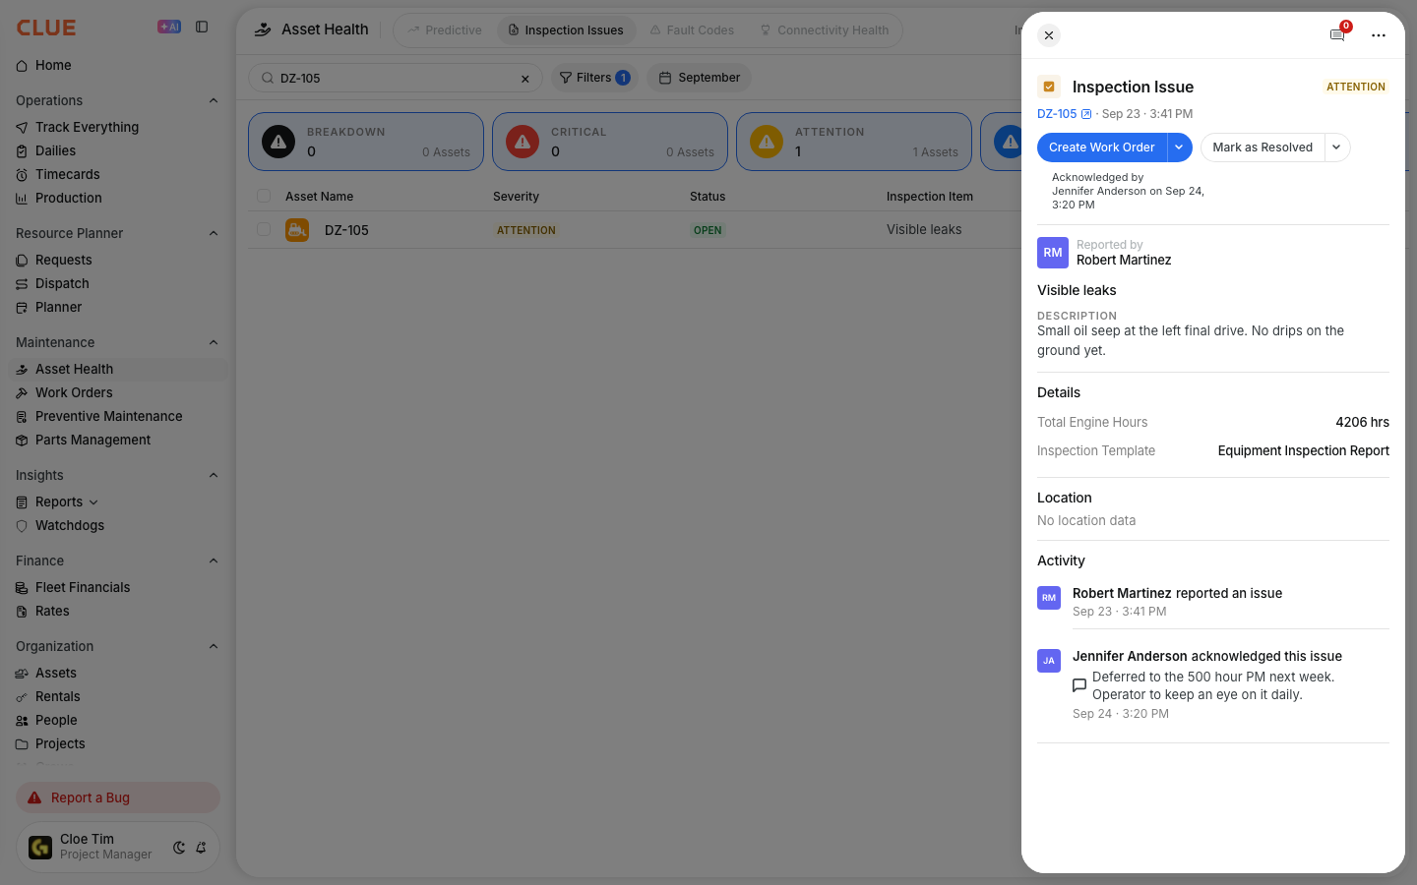Click Mark as Resolved button
Image resolution: width=1417 pixels, height=885 pixels.
(1263, 147)
